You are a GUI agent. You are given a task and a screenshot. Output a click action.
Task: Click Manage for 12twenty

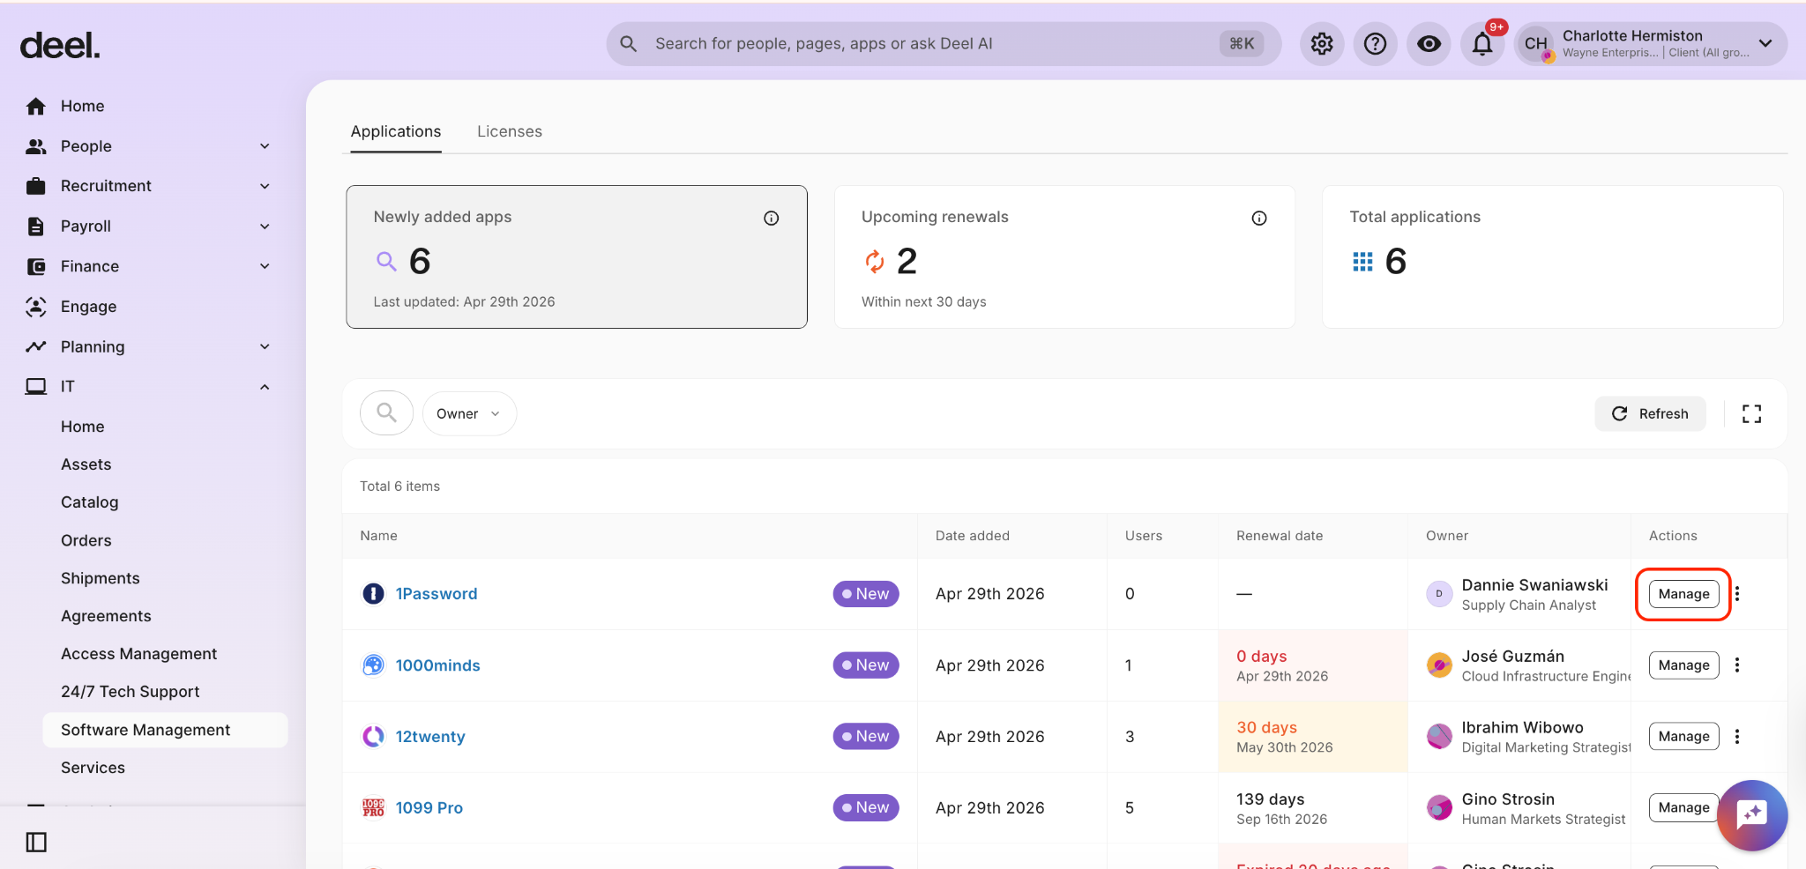pyautogui.click(x=1683, y=737)
